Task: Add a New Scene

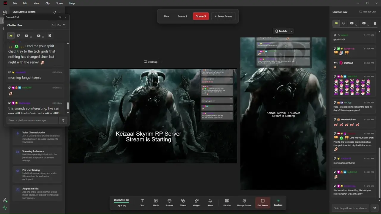Action: coord(224,16)
